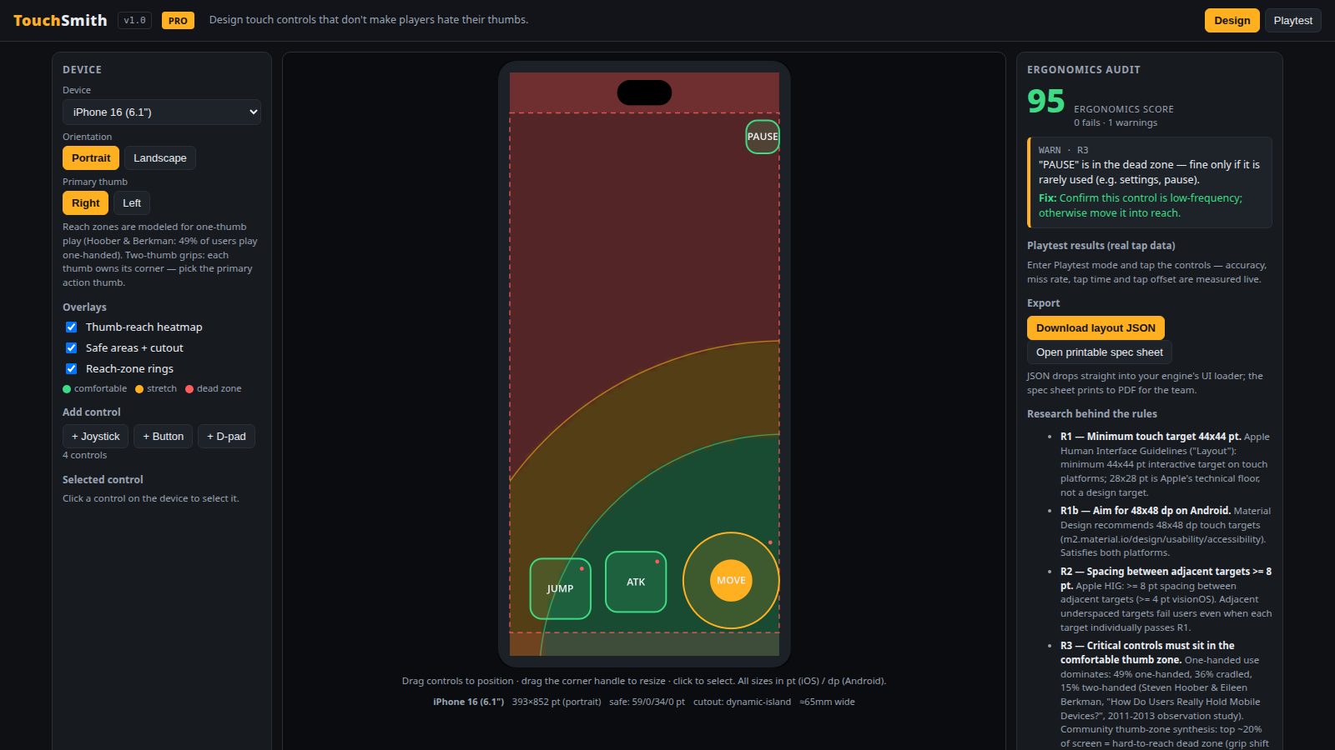Viewport: 1335px width, 750px height.
Task: Switch orientation to Landscape
Action: click(x=160, y=158)
